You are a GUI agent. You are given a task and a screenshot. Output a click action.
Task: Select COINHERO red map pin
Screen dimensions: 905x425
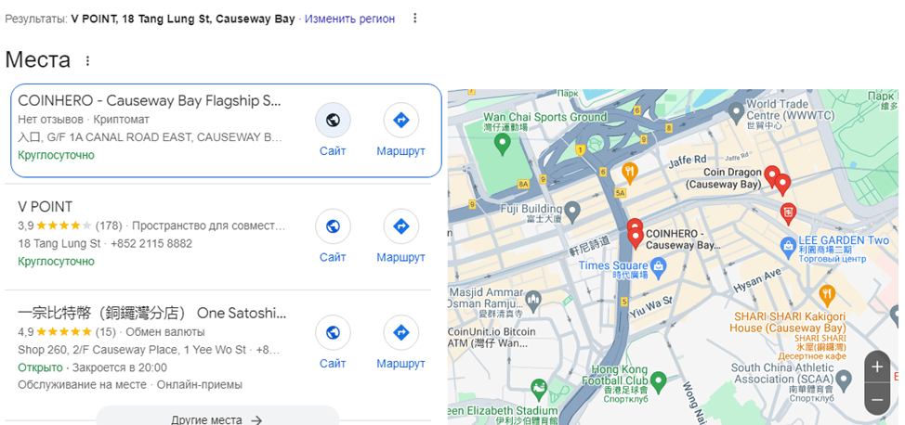pos(636,238)
